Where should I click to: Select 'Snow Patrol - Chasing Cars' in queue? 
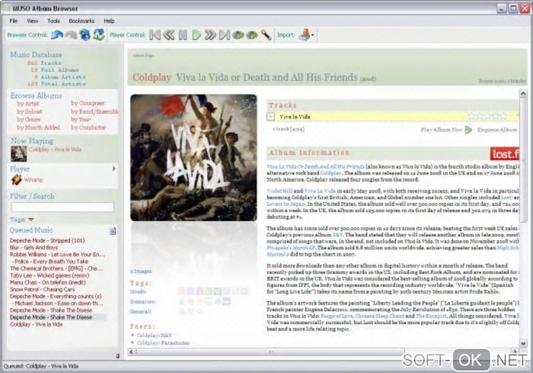[42, 289]
